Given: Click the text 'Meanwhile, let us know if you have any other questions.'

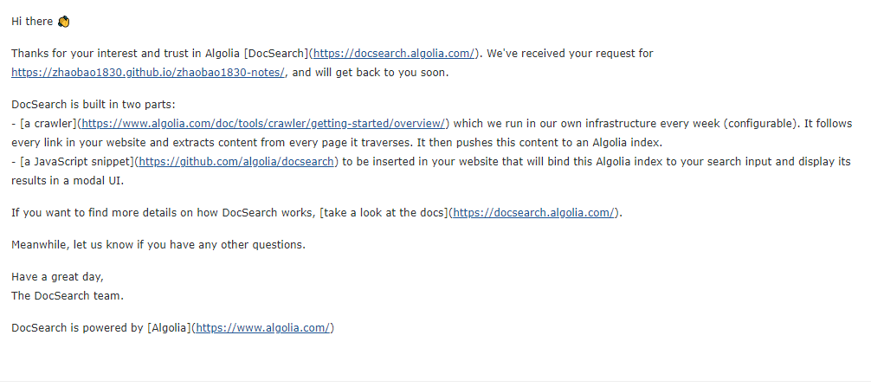Looking at the screenshot, I should 158,245.
